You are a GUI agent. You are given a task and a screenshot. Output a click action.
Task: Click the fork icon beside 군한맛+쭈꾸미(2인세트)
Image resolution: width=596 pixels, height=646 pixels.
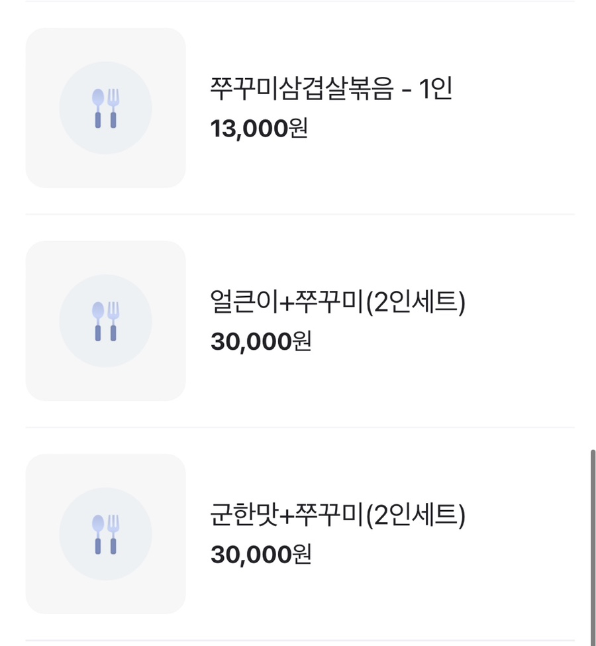click(113, 534)
